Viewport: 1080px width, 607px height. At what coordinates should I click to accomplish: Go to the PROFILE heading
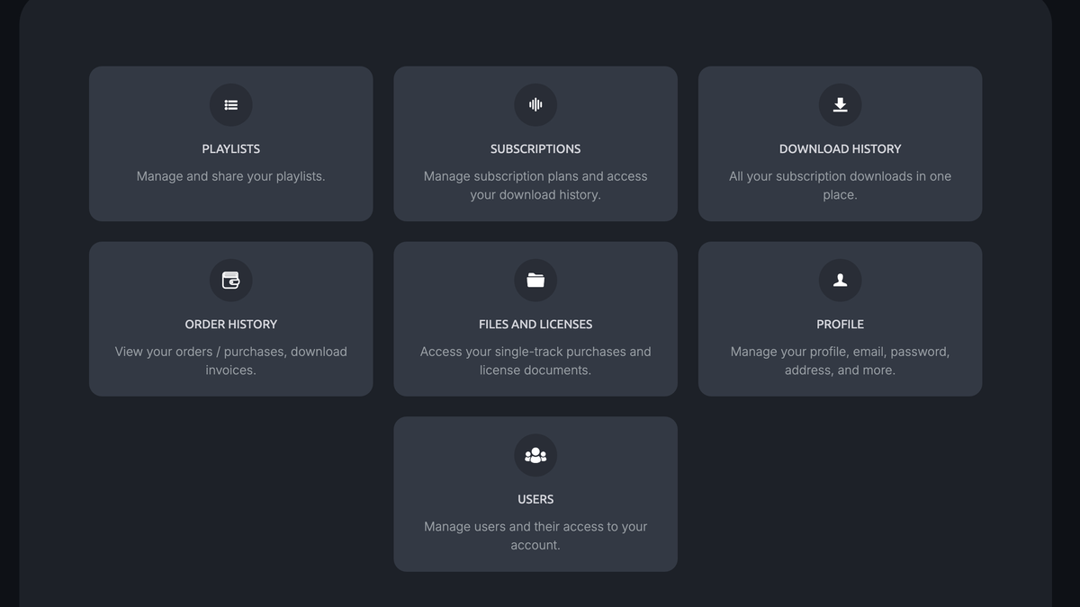[x=840, y=325]
